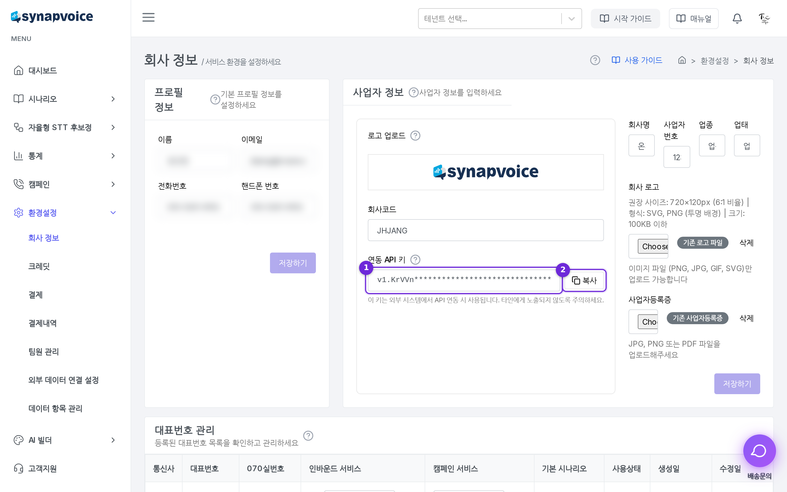Expand the 통계 menu chevron

click(113, 156)
